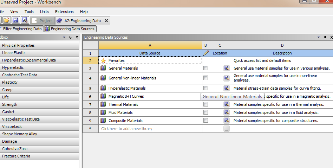Image resolution: width=333 pixels, height=168 pixels.
Task: Click location icon for Hyperelastic Materials
Action: 227,88
